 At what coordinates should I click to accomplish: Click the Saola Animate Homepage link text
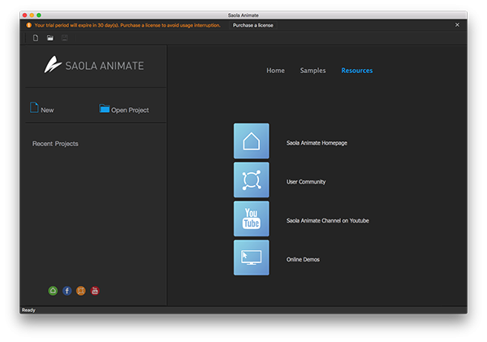point(317,143)
